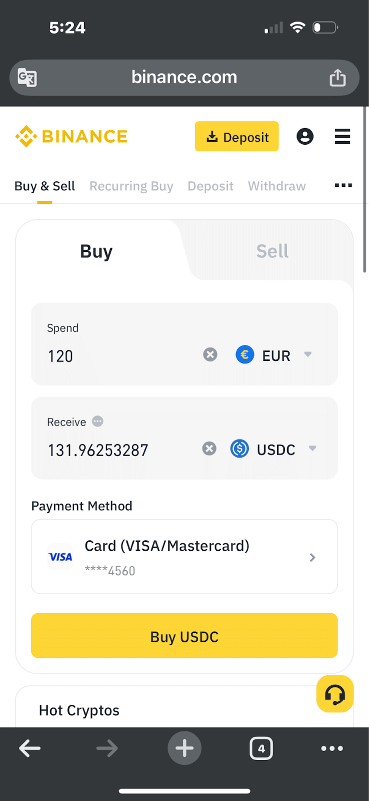The width and height of the screenshot is (369, 801).
Task: Show more navigation tabs via ellipsis
Action: (343, 186)
